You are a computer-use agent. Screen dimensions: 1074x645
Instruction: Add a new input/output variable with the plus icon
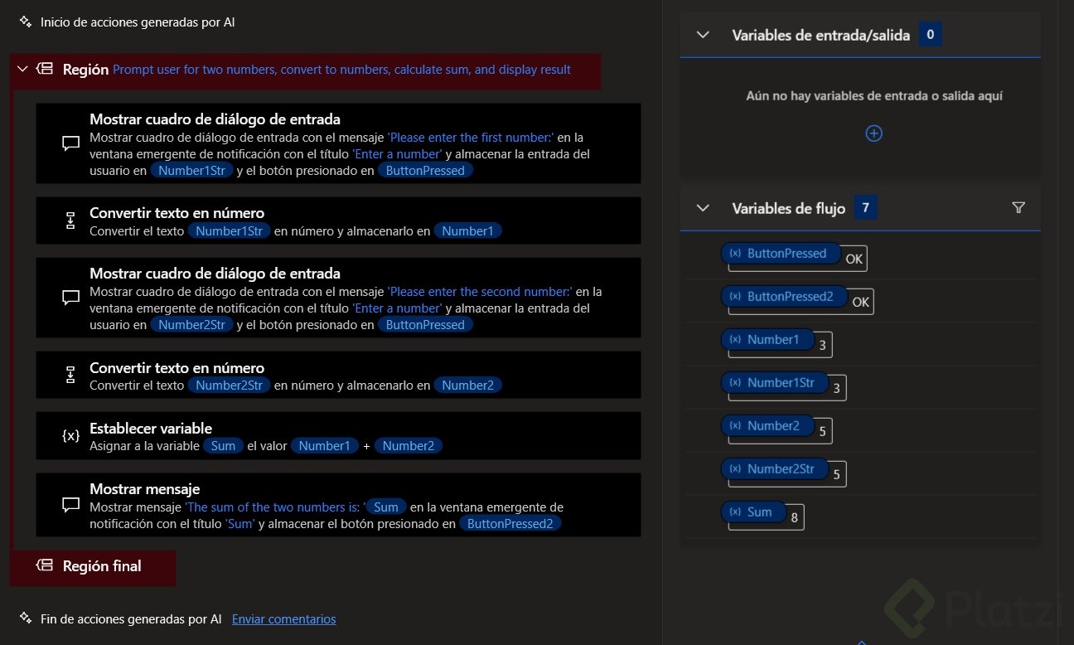point(873,133)
